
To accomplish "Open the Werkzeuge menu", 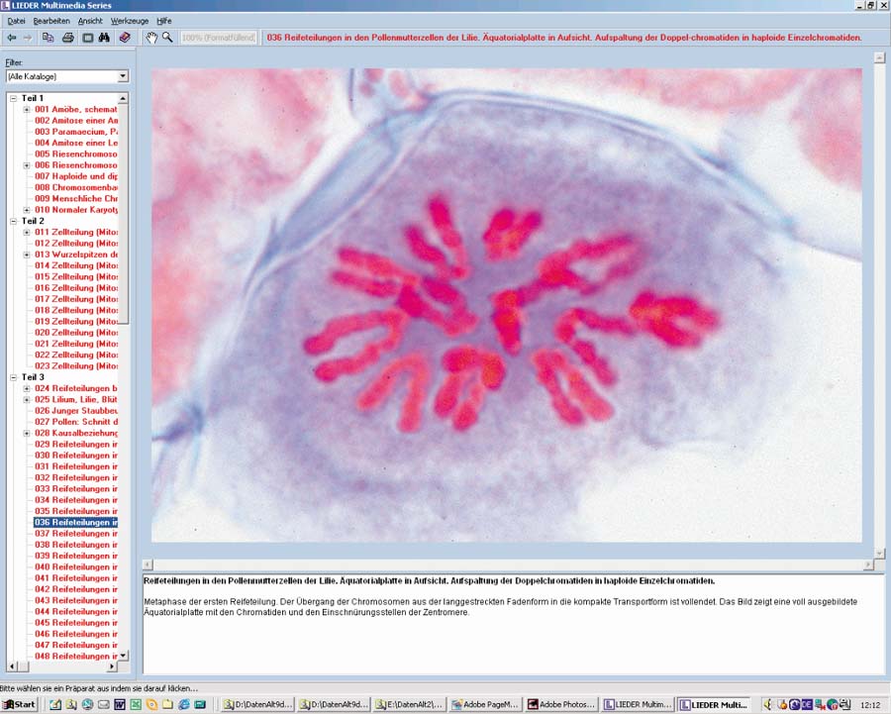I will tap(129, 20).
